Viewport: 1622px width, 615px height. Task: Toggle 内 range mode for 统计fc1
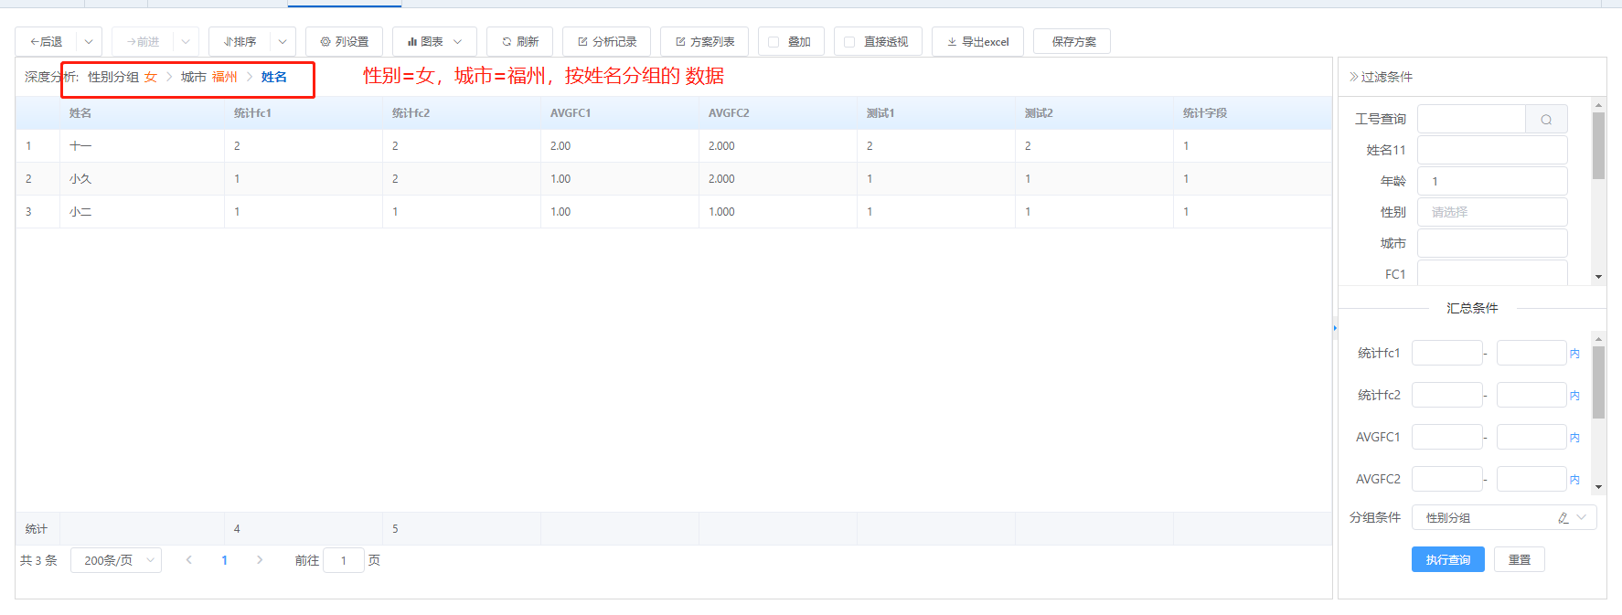[1574, 354]
